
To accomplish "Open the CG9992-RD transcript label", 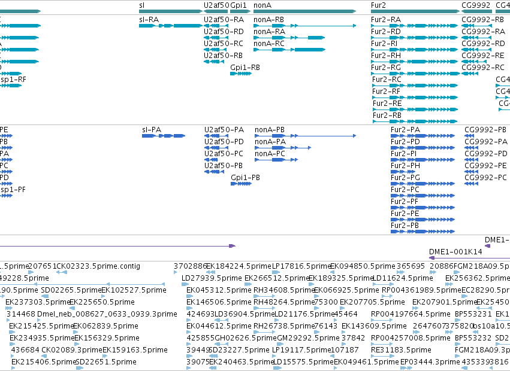I will (483, 44).
